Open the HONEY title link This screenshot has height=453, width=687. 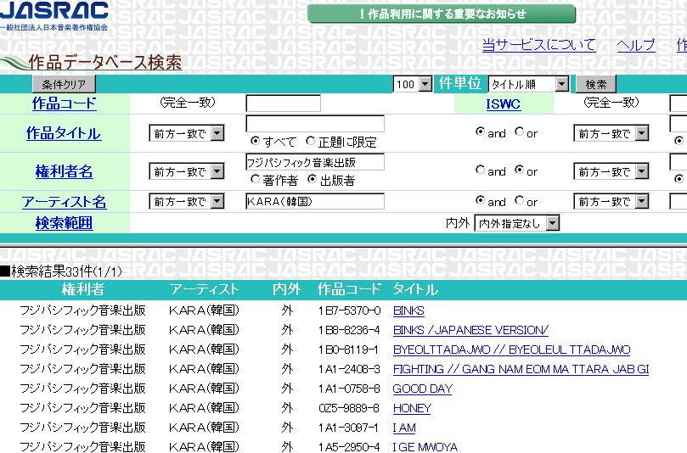[x=412, y=408]
